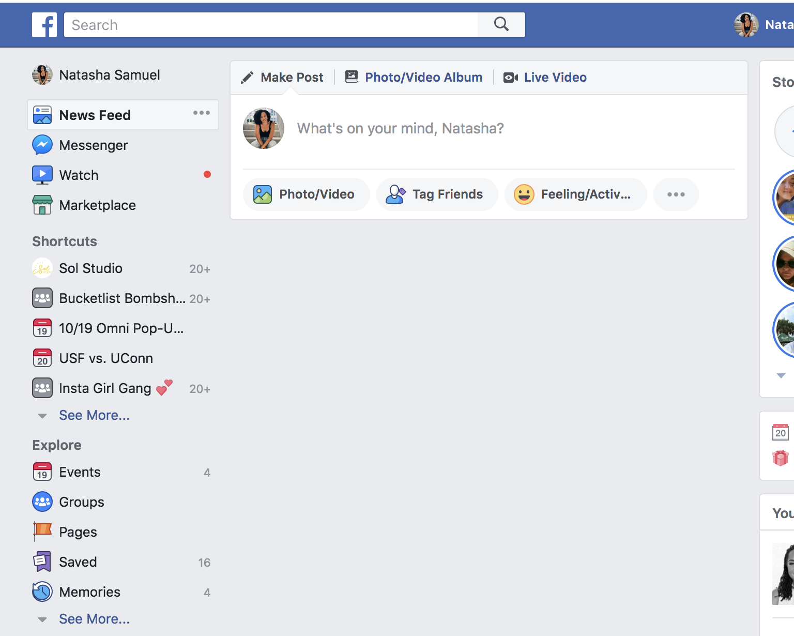Open the Messenger icon in sidebar

(42, 145)
